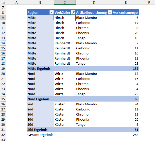Select column A header
The width and height of the screenshot is (155, 141).
[16, 3]
